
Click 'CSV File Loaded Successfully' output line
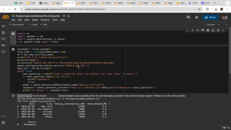36,101
